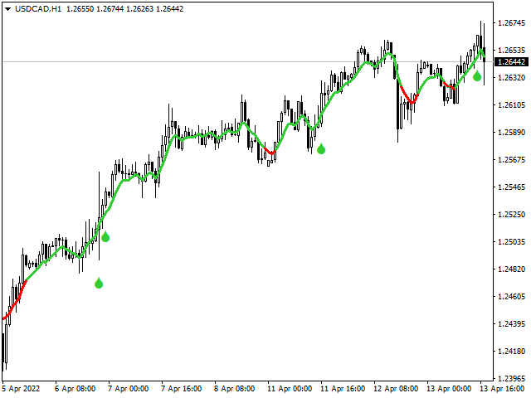Click the price scale value 1.25035
This screenshot has height=398, width=531.
tap(511, 242)
